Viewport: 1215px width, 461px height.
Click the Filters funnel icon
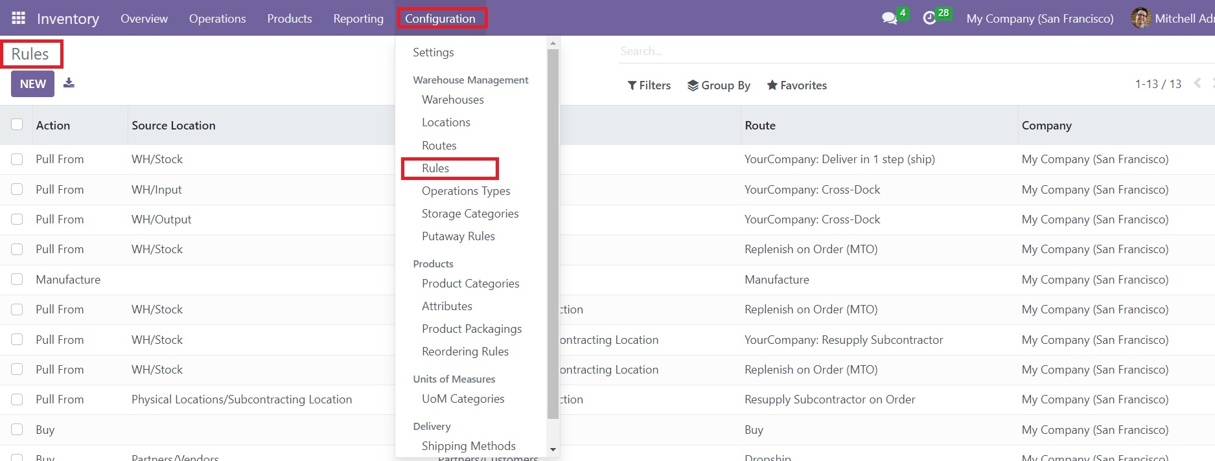[x=632, y=85]
